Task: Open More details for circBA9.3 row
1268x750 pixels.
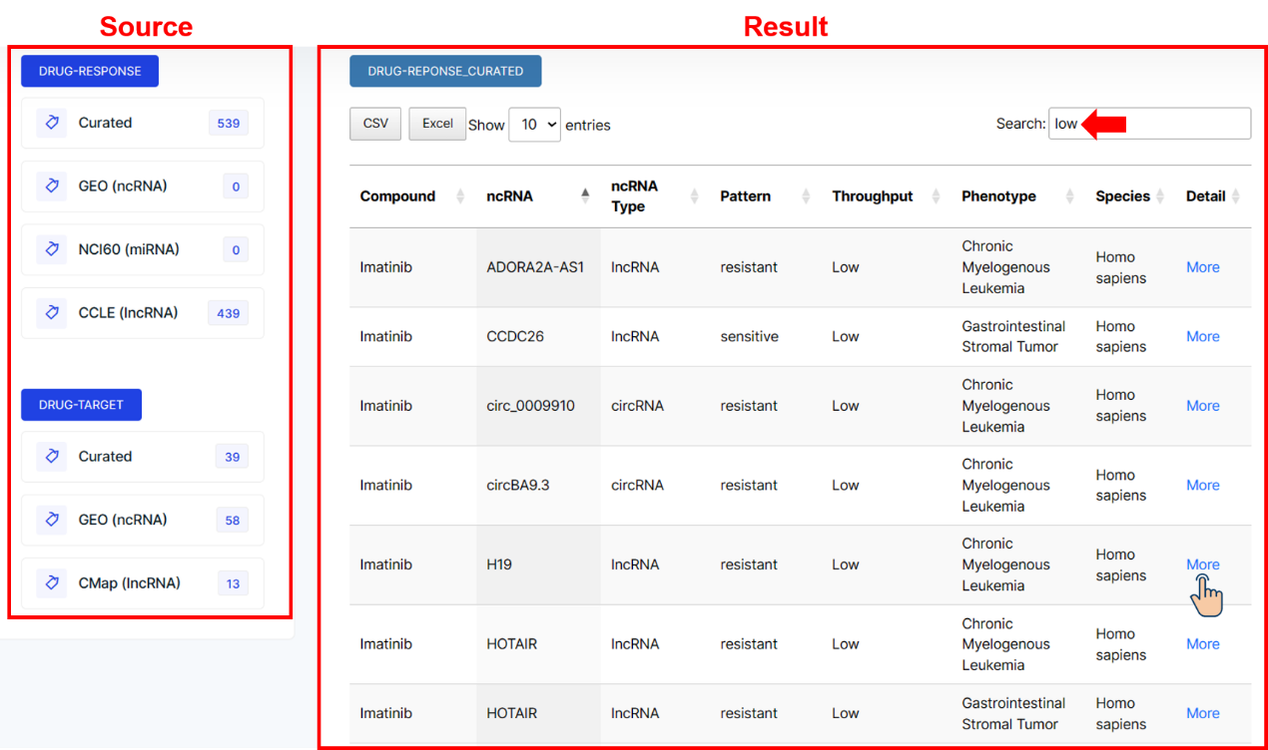Action: (1202, 486)
